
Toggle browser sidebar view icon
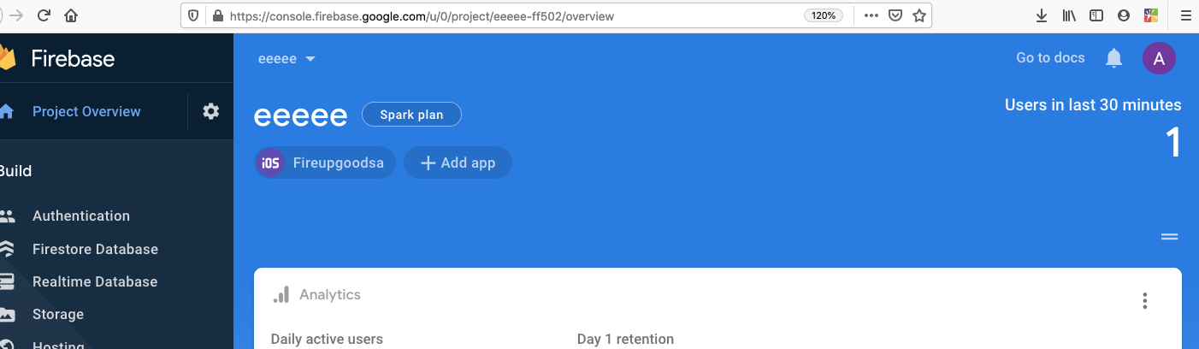1096,15
